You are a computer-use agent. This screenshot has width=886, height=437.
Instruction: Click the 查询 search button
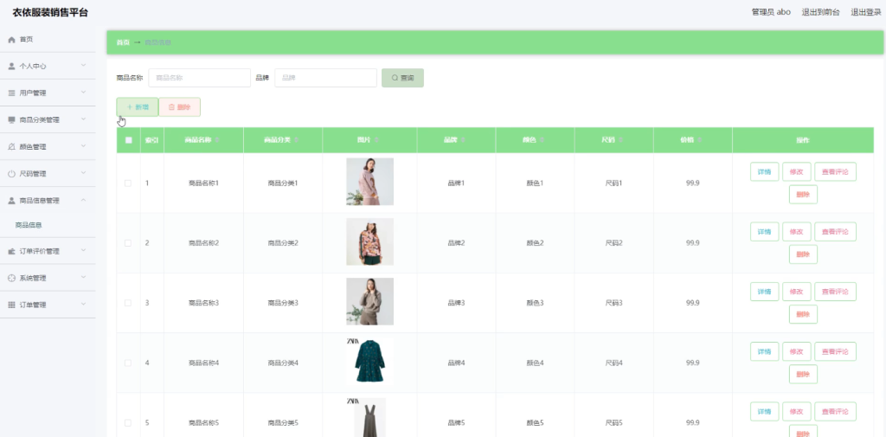coord(402,78)
